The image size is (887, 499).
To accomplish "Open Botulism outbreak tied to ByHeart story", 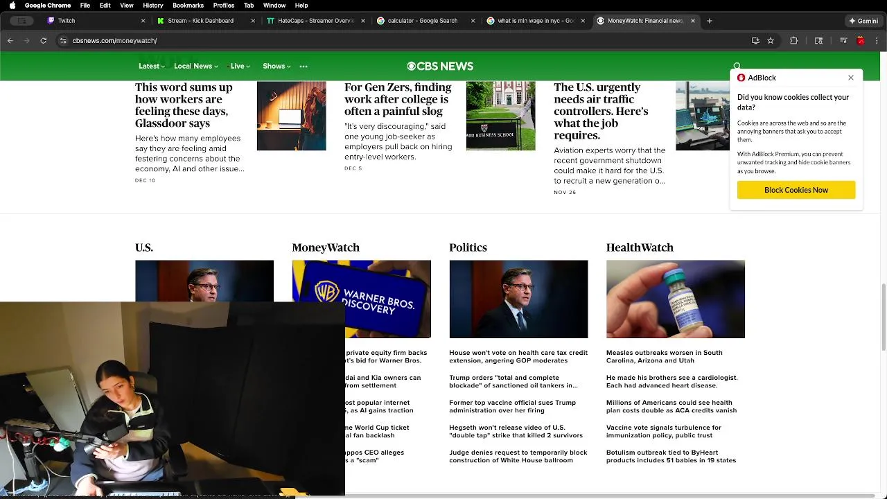I will click(671, 456).
